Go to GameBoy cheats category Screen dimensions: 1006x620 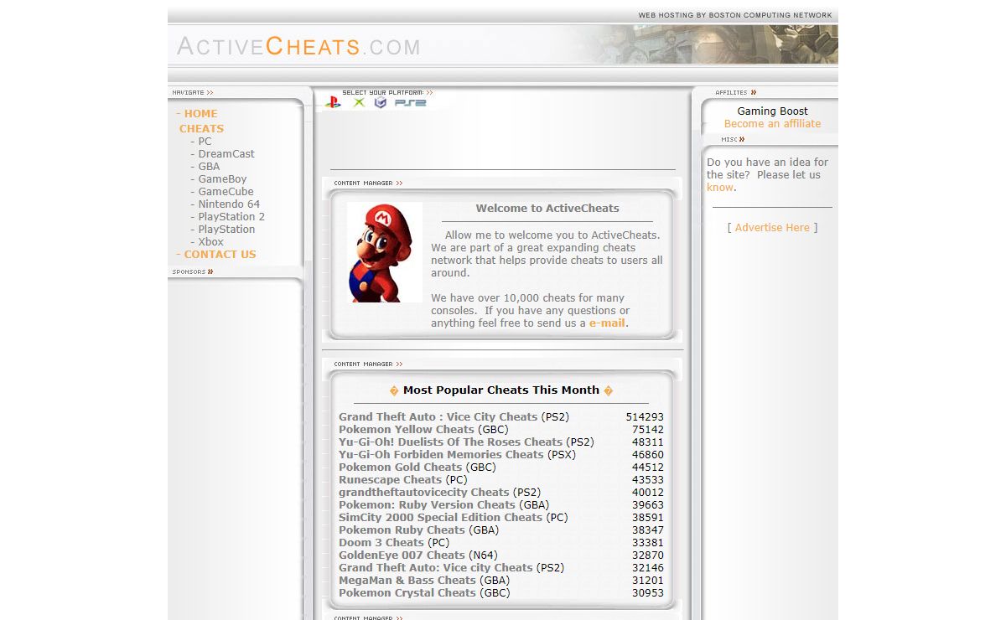222,178
